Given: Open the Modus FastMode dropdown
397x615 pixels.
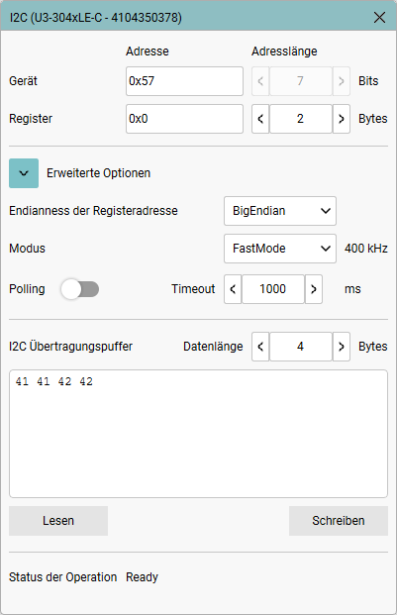Looking at the screenshot, I should pos(280,249).
